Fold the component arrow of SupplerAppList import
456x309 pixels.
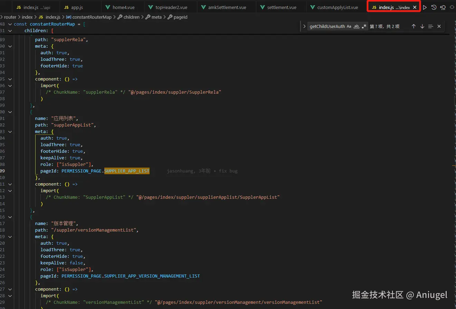coord(10,184)
